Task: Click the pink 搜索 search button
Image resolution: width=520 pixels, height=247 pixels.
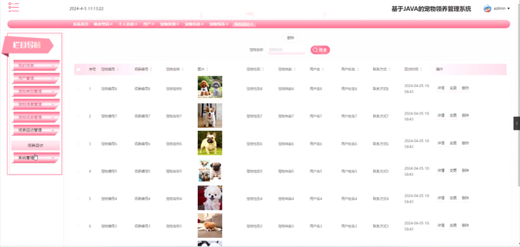Action: (320, 50)
